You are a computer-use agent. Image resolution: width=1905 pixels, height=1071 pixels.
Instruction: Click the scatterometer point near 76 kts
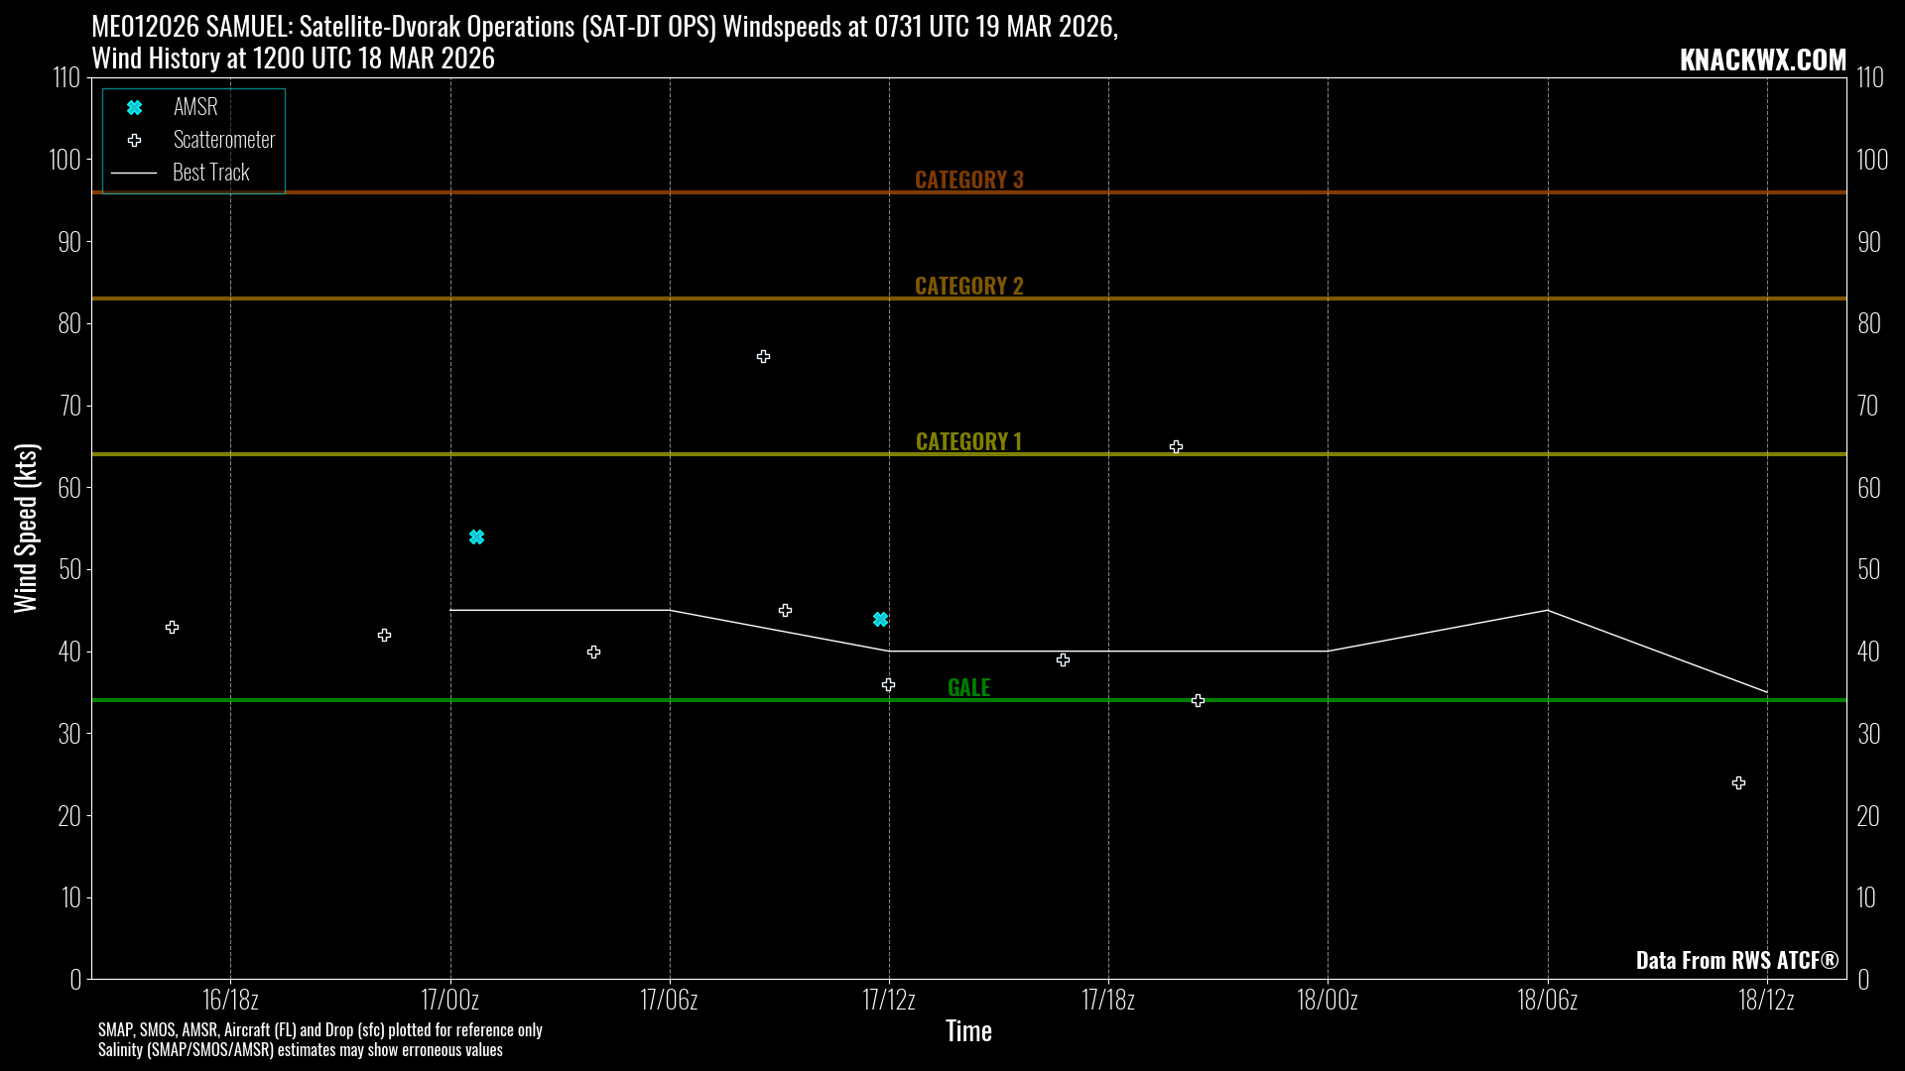tap(763, 356)
